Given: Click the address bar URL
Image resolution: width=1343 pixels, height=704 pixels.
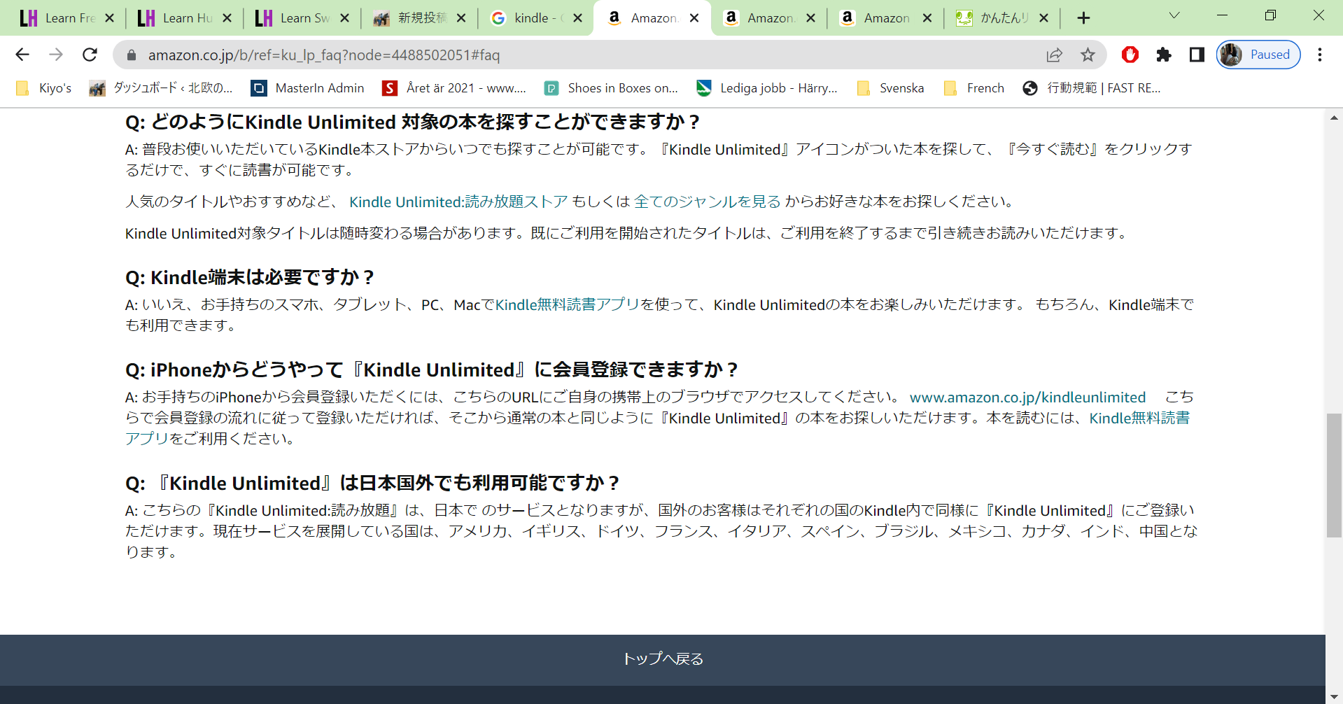Looking at the screenshot, I should [x=324, y=55].
